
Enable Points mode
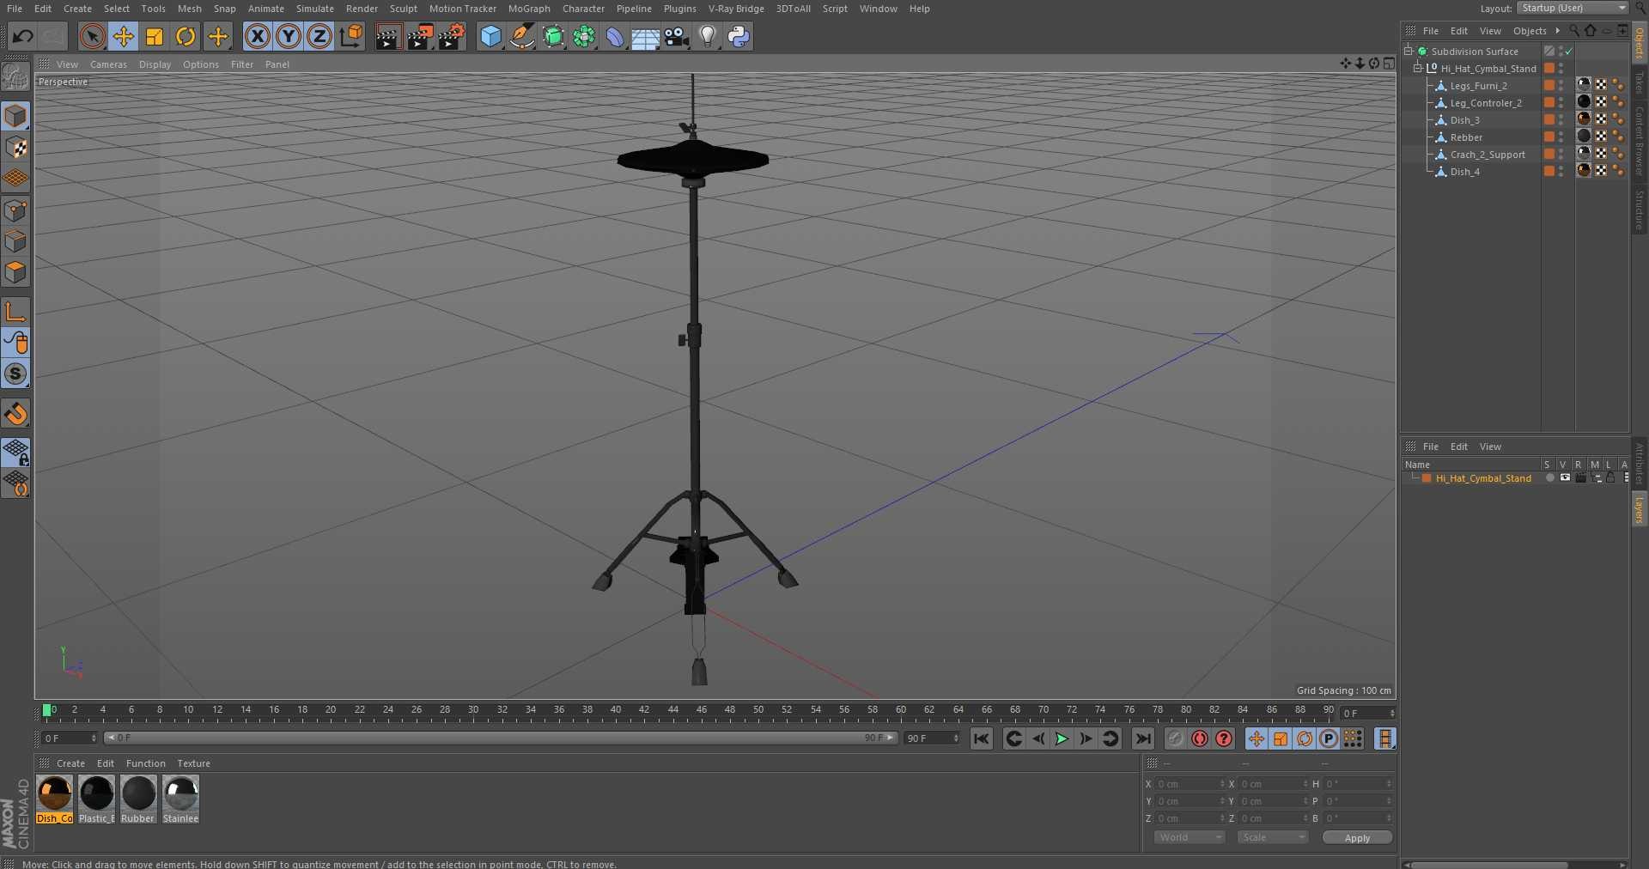click(15, 210)
